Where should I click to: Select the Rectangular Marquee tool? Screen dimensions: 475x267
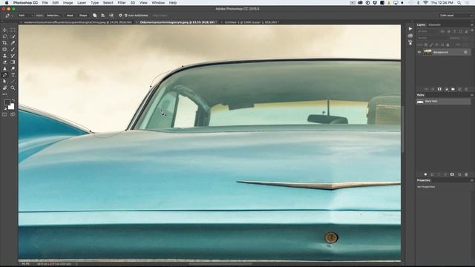pos(13,30)
